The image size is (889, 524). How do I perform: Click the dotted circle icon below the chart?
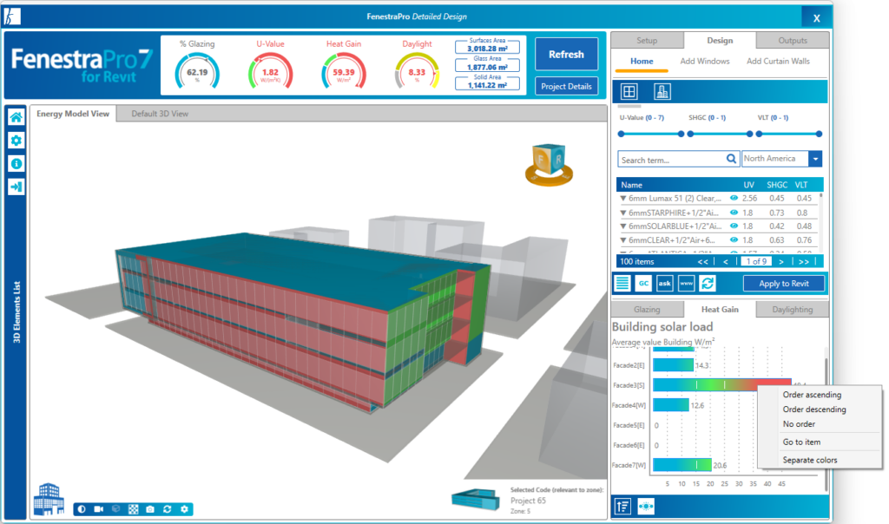646,507
